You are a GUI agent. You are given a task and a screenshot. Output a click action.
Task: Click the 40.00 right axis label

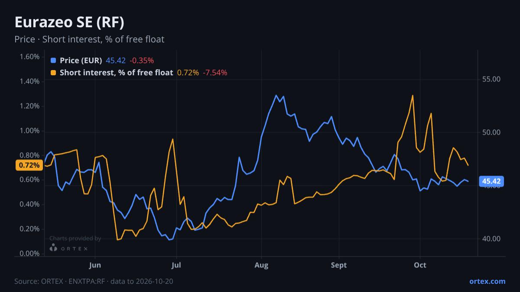pos(491,239)
